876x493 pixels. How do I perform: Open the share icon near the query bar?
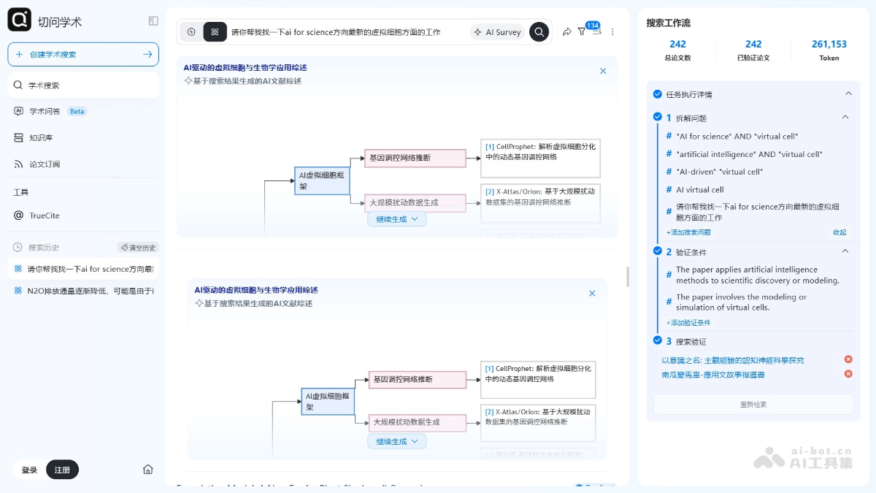coord(566,32)
